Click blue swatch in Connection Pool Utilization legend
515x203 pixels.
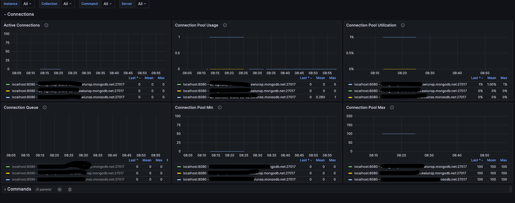tap(350, 84)
